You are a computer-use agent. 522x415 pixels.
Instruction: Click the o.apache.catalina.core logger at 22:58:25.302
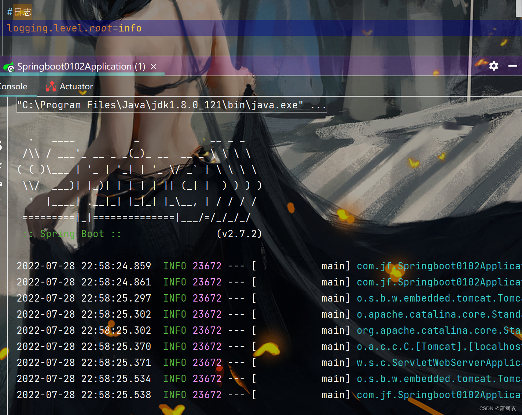pyautogui.click(x=439, y=314)
